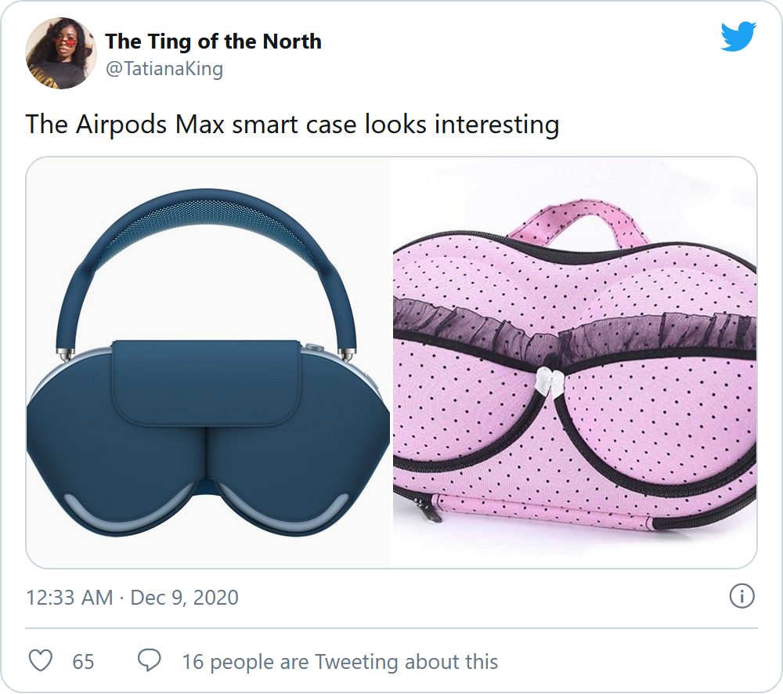Open the @TatianaKing handle link
This screenshot has width=783, height=694.
coord(164,68)
